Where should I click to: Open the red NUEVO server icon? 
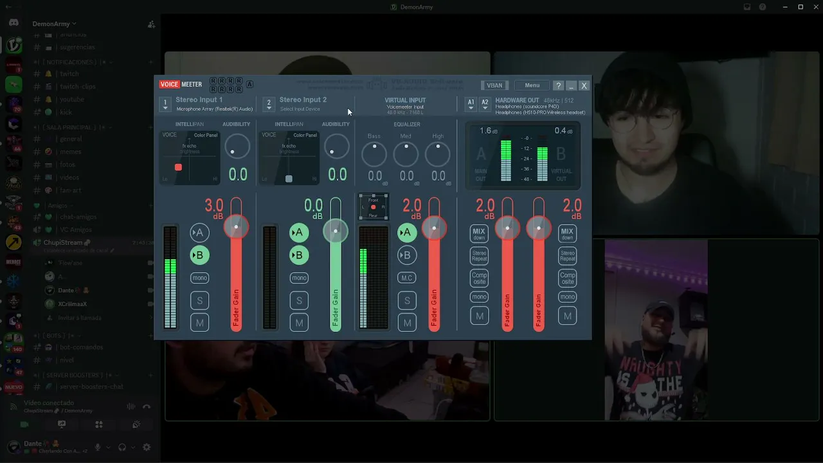(14, 387)
